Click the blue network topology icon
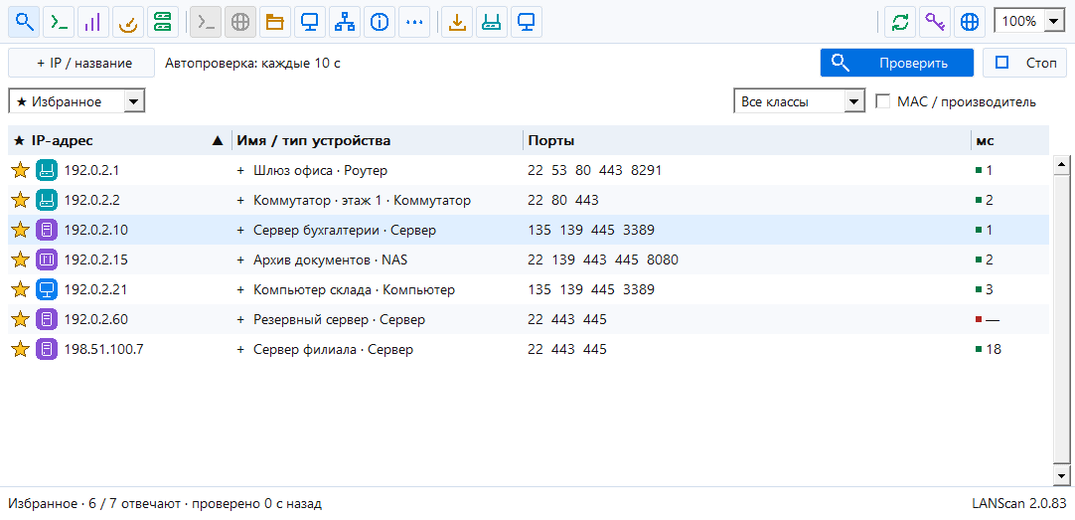The image size is (1075, 520). (x=344, y=22)
